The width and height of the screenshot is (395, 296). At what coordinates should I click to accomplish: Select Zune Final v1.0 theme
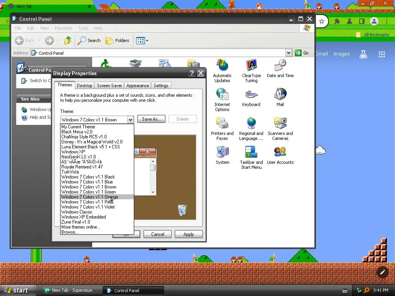pyautogui.click(x=97, y=222)
